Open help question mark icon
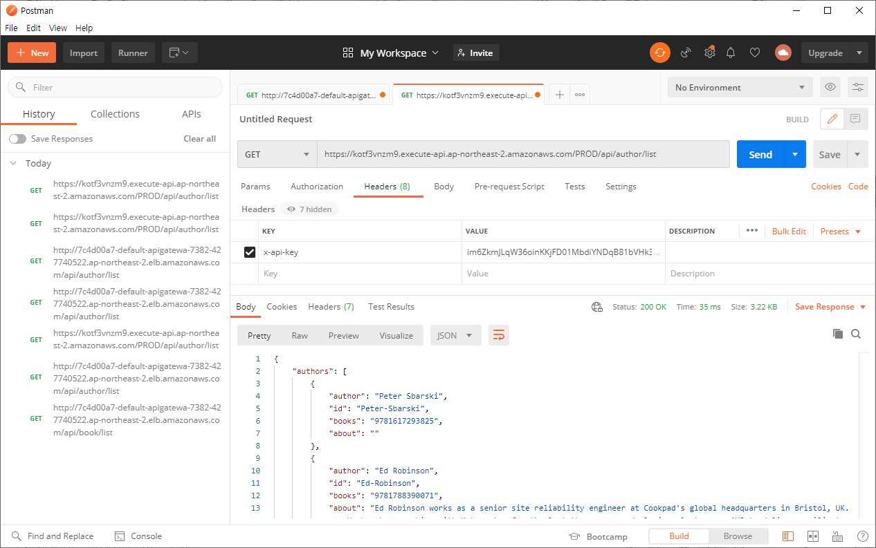The height and width of the screenshot is (548, 876). (862, 536)
